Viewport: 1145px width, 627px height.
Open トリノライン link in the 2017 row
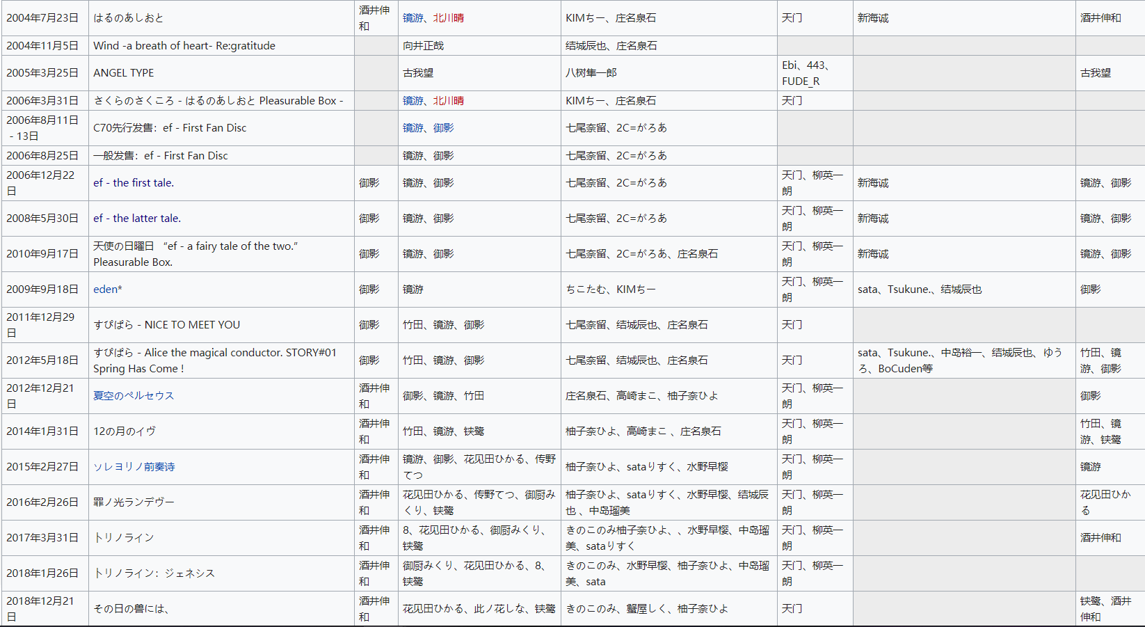click(x=124, y=538)
